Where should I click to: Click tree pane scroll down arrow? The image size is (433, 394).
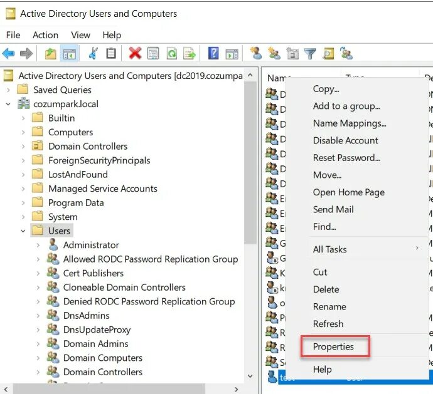pyautogui.click(x=250, y=376)
